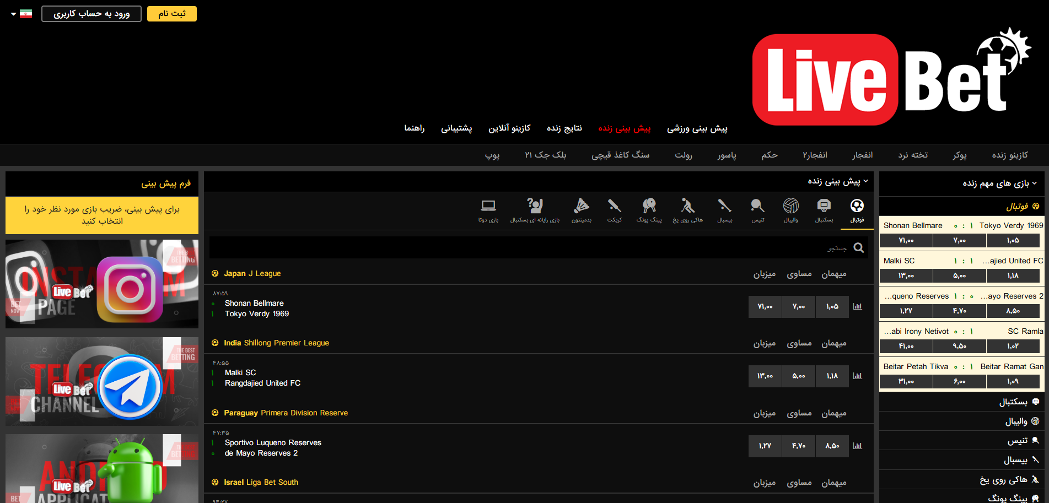Expand بسکتبال in the right sidebar
This screenshot has height=503, width=1049.
(x=1013, y=402)
